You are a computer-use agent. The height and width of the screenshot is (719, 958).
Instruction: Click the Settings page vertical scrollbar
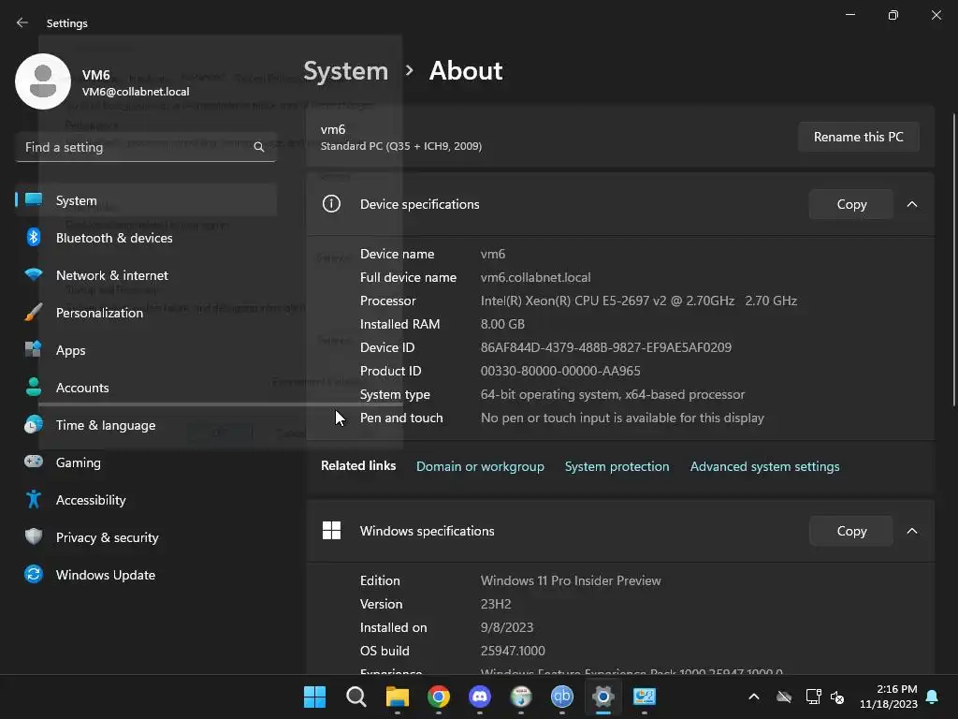tap(953, 260)
